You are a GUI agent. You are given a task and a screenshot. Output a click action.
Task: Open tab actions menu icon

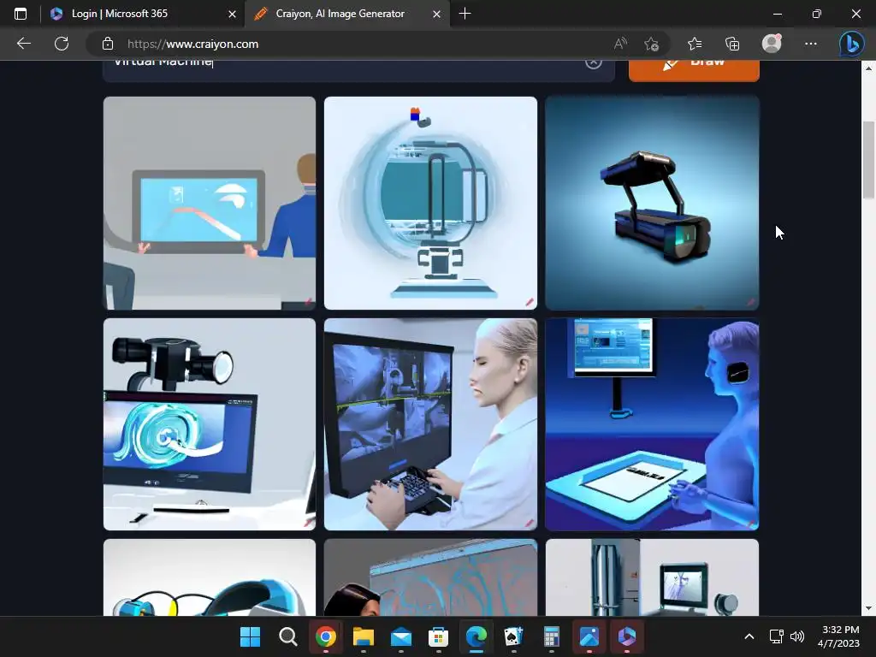(x=21, y=14)
